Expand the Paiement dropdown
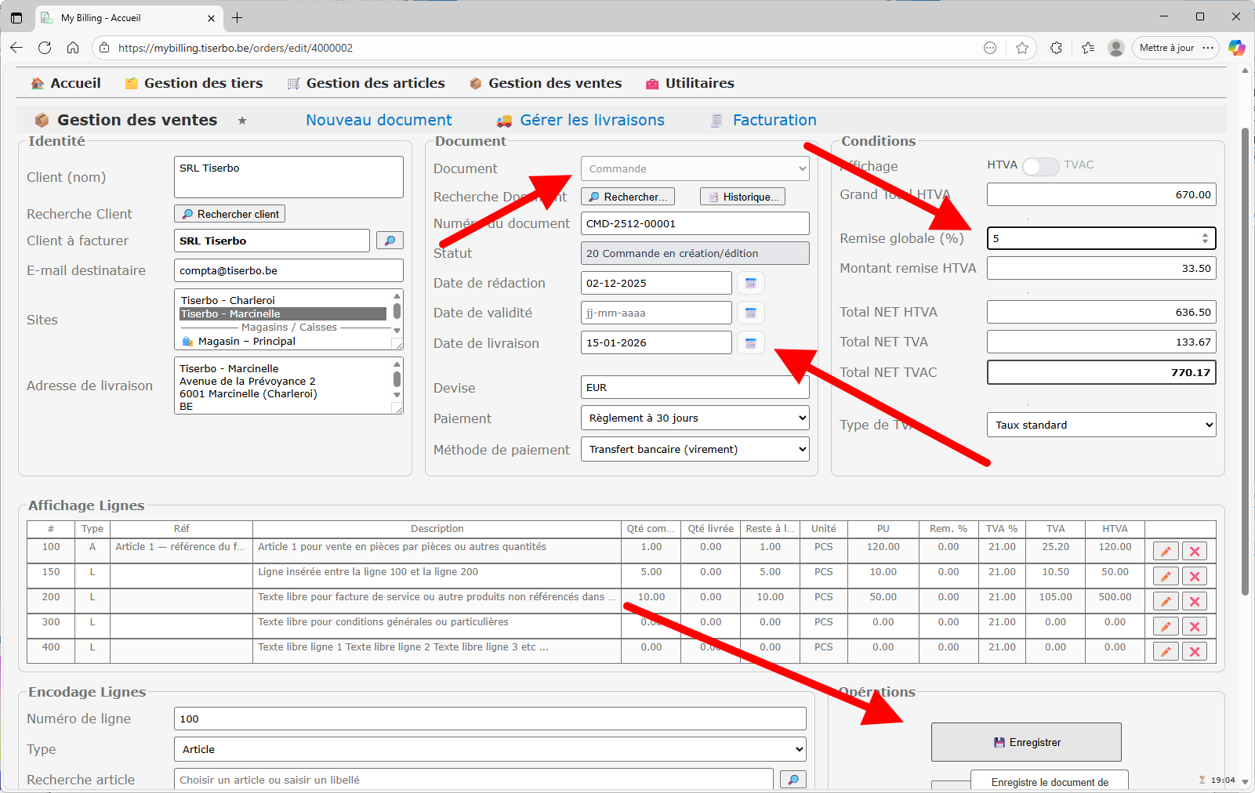The height and width of the screenshot is (793, 1255). pos(695,418)
